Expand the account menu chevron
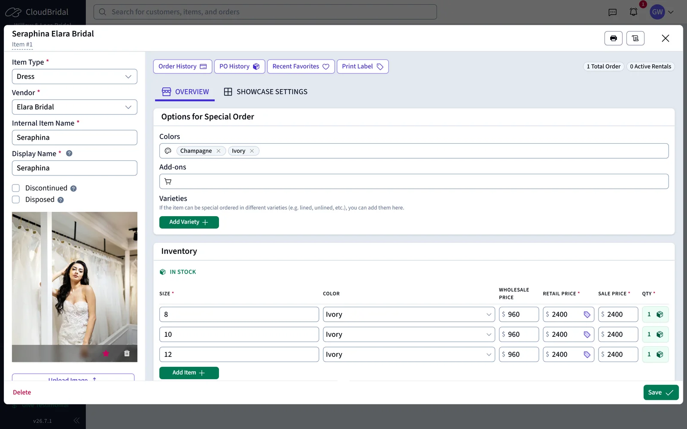This screenshot has width=687, height=429. click(671, 12)
